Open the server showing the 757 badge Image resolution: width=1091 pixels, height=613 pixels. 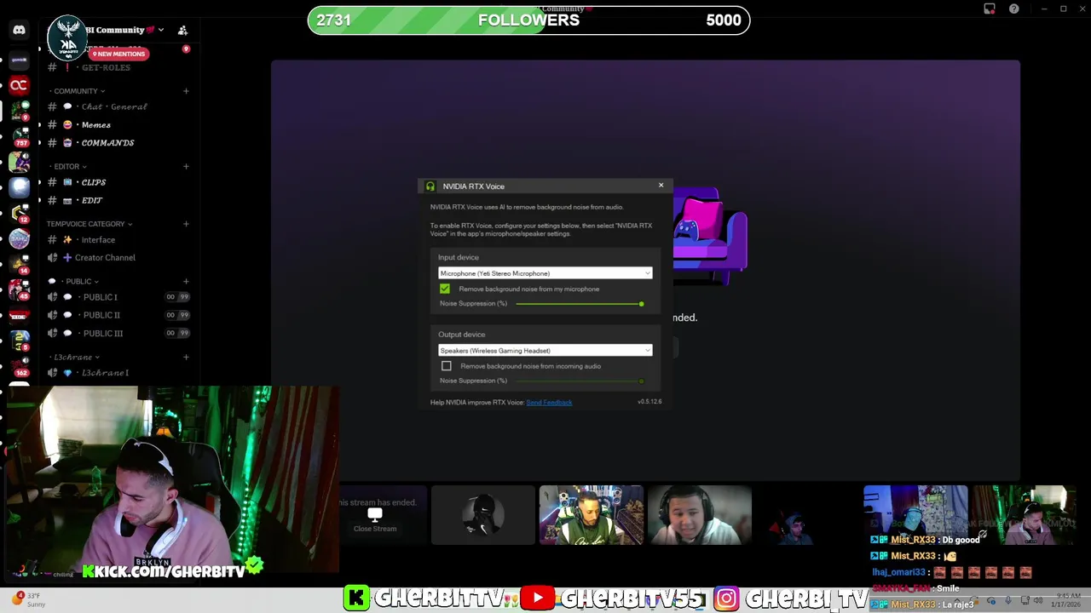(19, 136)
